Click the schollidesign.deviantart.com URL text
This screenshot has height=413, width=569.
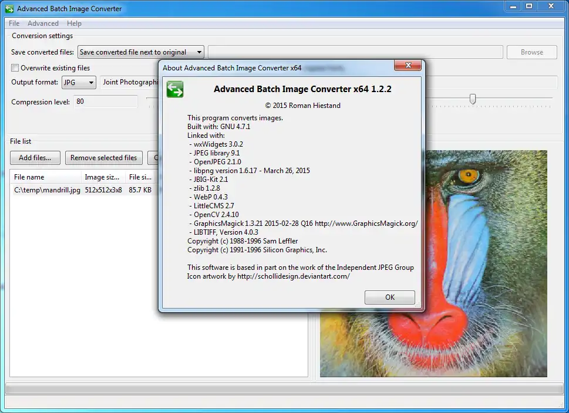tap(293, 276)
